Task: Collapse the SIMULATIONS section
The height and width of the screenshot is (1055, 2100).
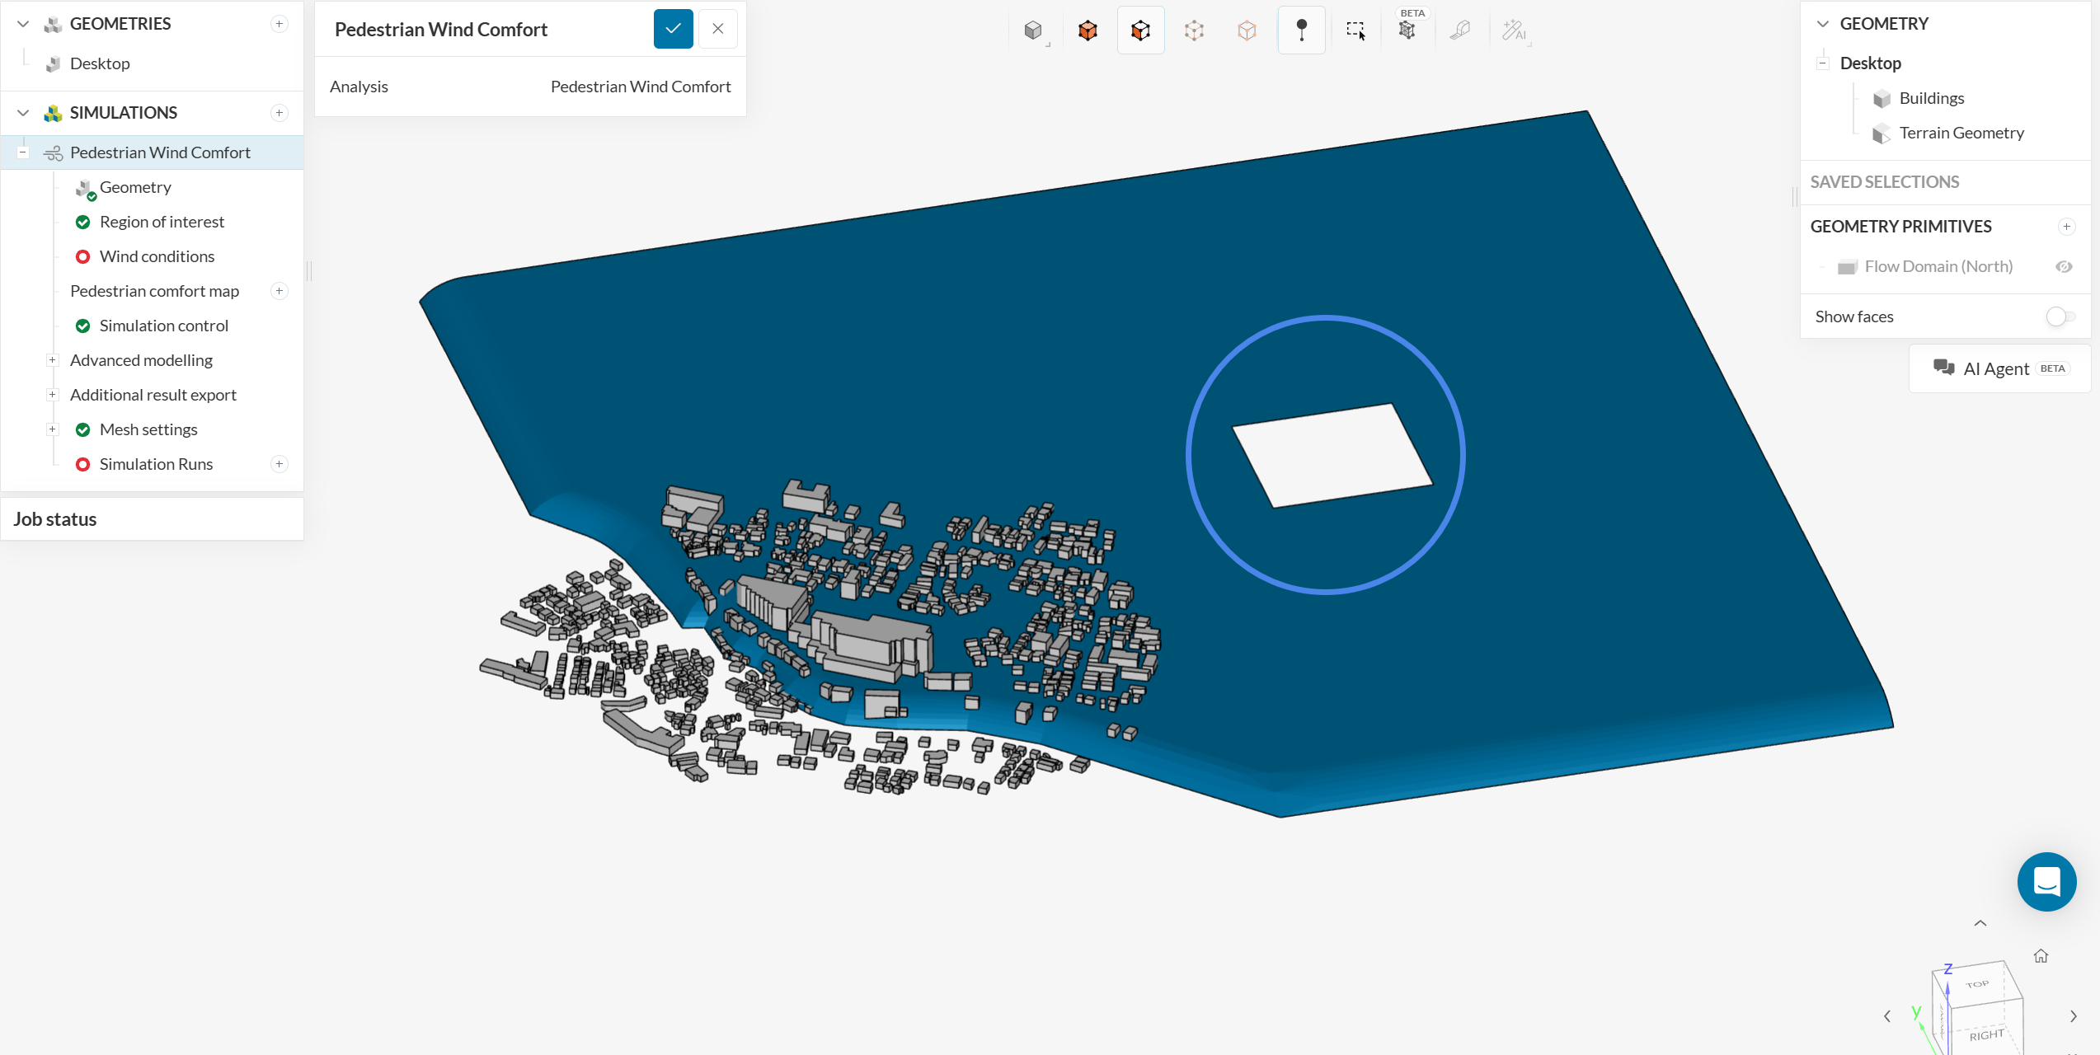Action: pyautogui.click(x=23, y=113)
